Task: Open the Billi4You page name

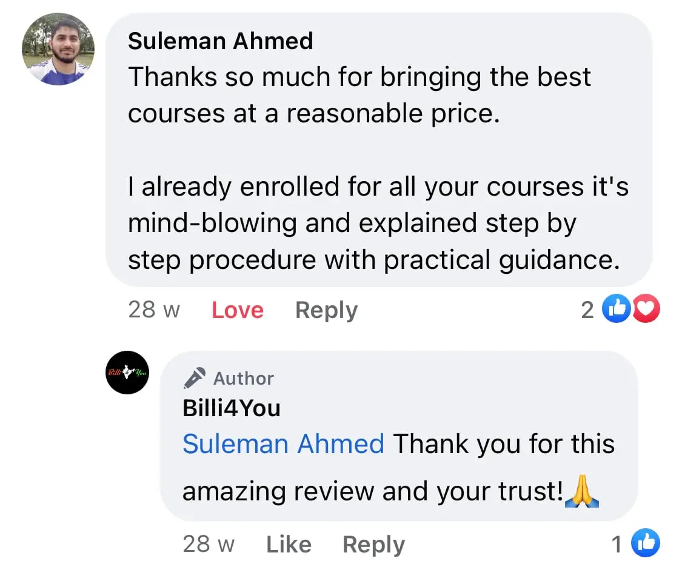Action: (232, 408)
